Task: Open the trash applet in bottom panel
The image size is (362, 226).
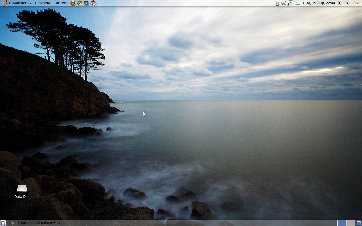Action: (x=359, y=223)
